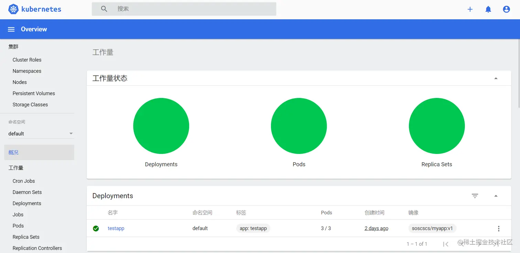Click the 集群 sidebar heading

click(x=13, y=47)
